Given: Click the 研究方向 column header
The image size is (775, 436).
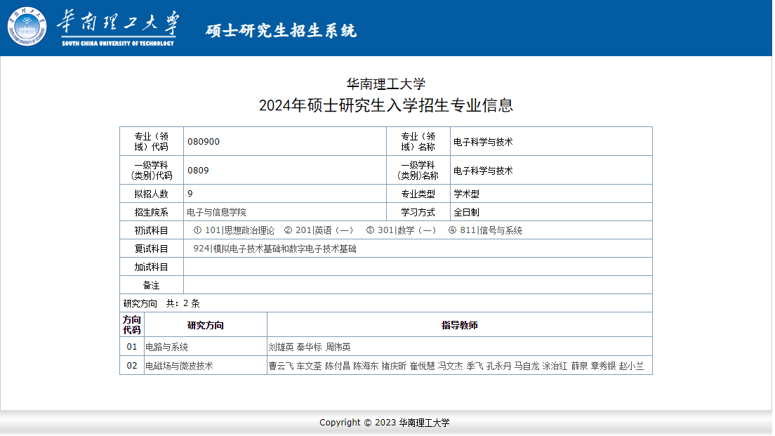Looking at the screenshot, I should pos(206,325).
